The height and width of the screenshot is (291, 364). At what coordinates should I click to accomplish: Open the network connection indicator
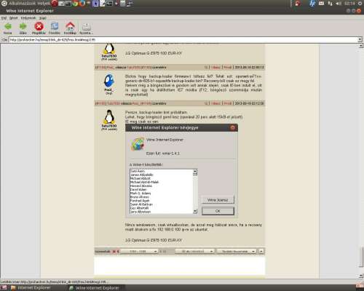point(330,4)
